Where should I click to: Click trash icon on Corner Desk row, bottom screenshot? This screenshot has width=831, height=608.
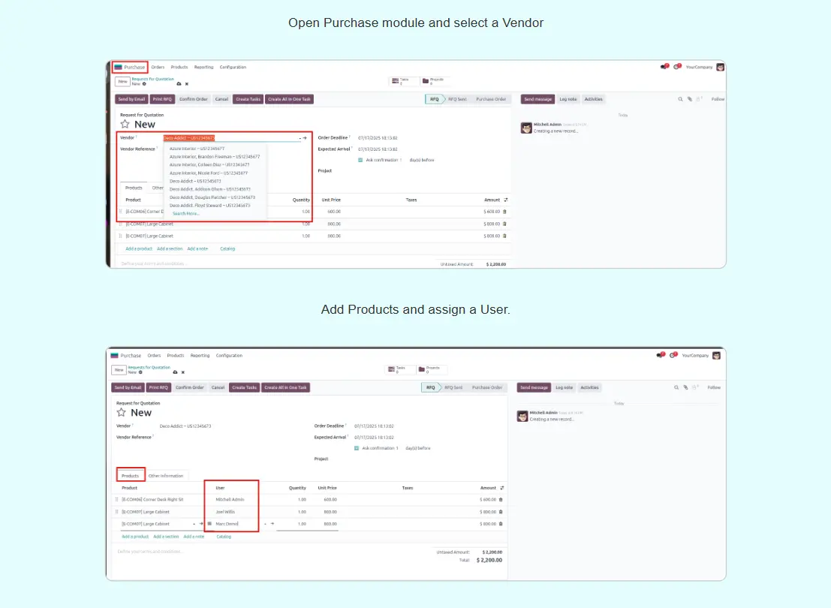pyautogui.click(x=501, y=499)
